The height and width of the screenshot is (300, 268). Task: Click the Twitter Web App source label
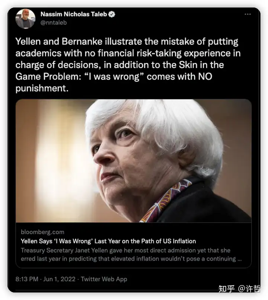[104, 279]
